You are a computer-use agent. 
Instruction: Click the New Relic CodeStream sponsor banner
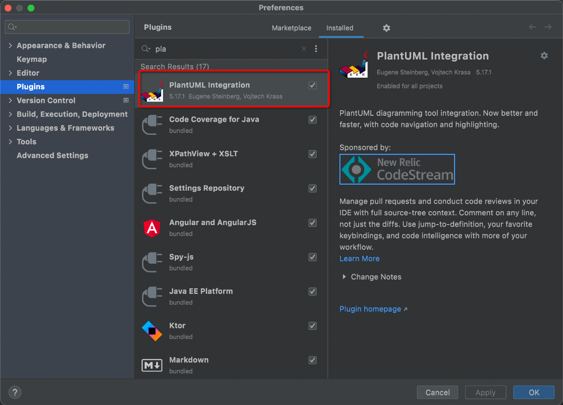(x=397, y=169)
